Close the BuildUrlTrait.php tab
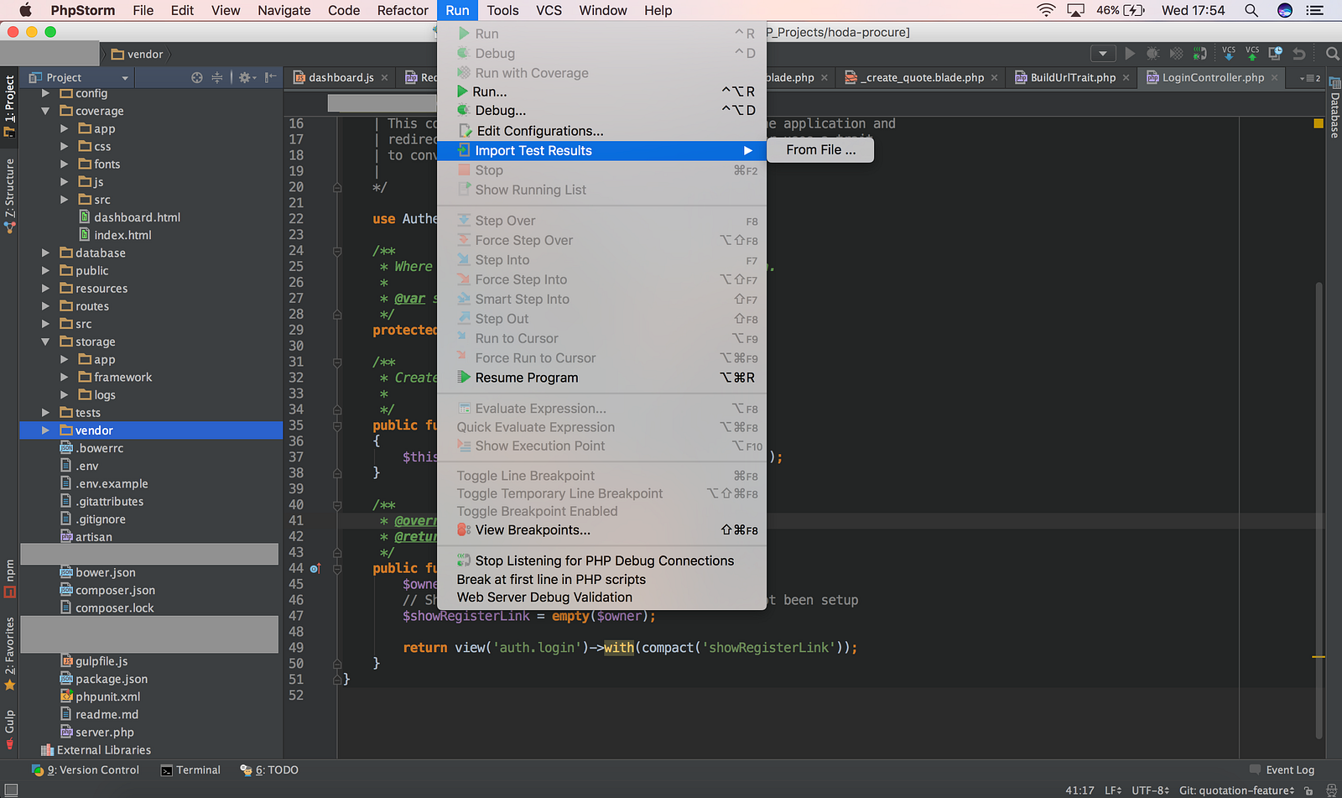Screen dimensions: 1342x798 (x=1126, y=78)
